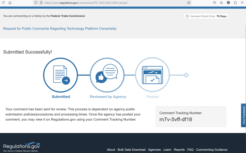Click the site security padlock icon
This screenshot has width=246, height=153.
coord(41,2)
